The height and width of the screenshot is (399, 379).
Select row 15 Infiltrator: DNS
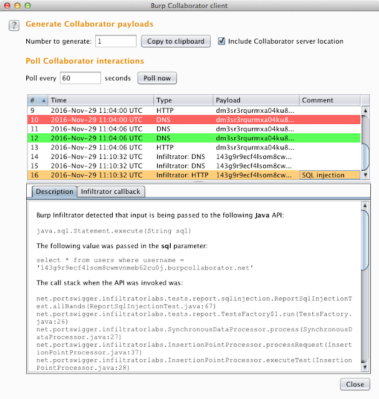[194, 166]
